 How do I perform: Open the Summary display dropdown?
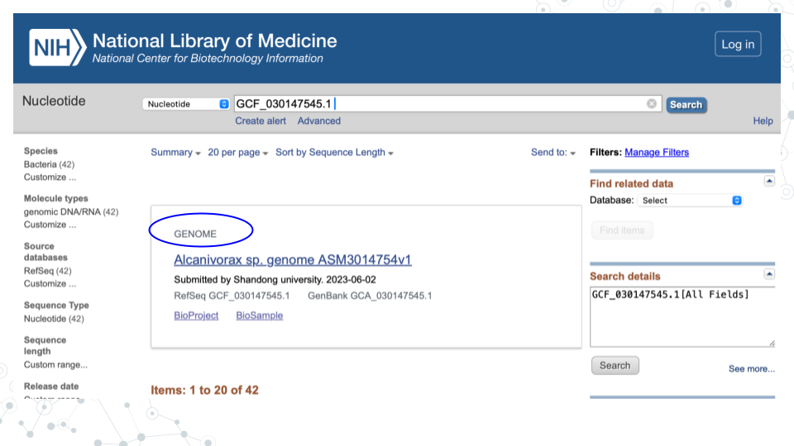pyautogui.click(x=175, y=153)
